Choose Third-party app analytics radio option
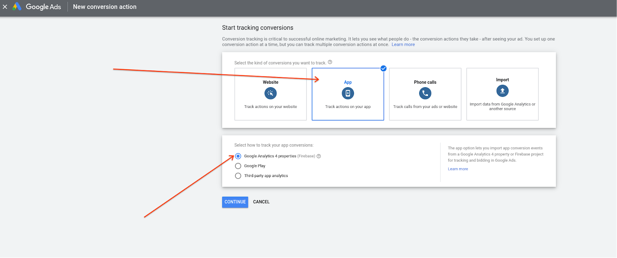Viewport: 617px width, 258px height. pyautogui.click(x=238, y=175)
